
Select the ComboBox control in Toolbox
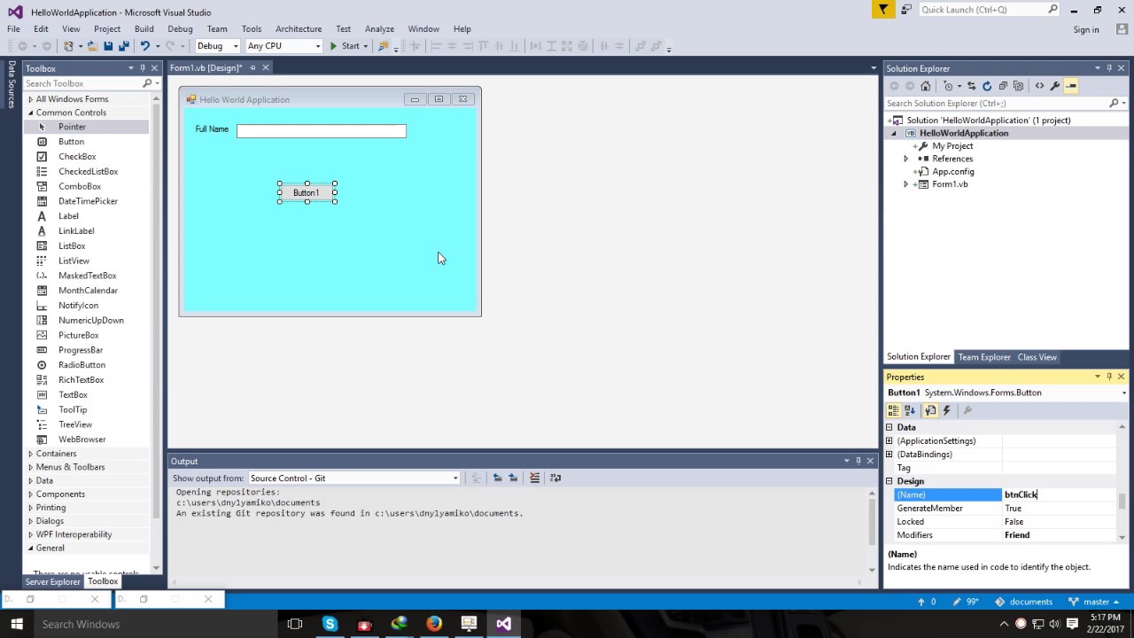87,186
